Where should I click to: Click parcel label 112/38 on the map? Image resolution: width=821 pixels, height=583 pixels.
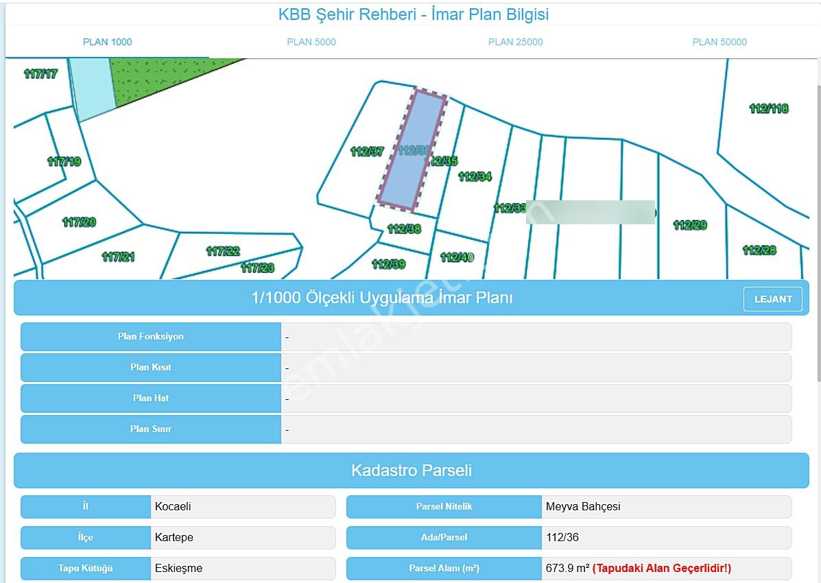[x=404, y=229]
